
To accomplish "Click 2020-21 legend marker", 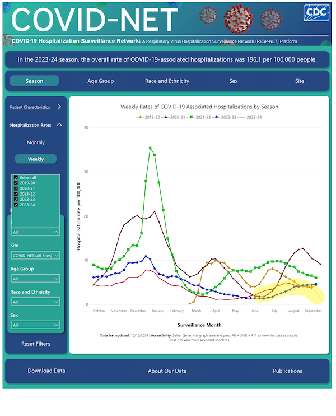I will pyautogui.click(x=165, y=117).
